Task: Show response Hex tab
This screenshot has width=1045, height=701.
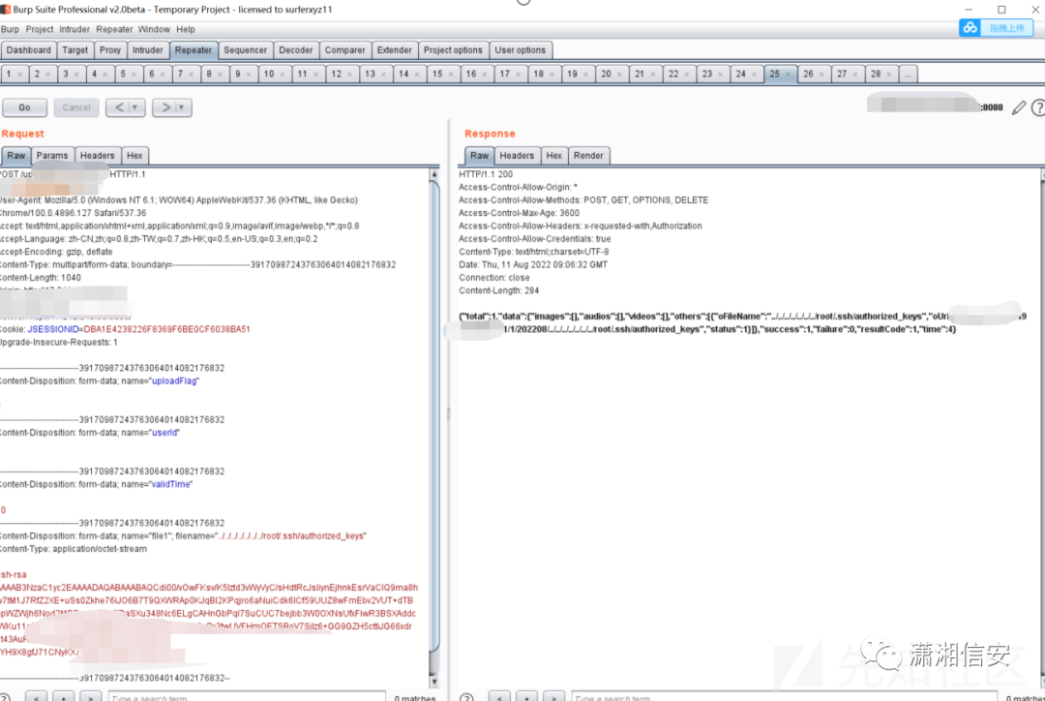Action: pyautogui.click(x=553, y=156)
